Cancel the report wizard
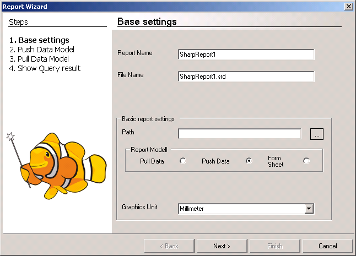The image size is (356, 256). pos(327,246)
